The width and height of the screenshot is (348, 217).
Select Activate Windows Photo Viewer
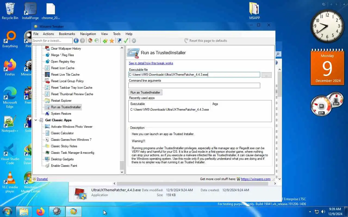[x=72, y=127]
